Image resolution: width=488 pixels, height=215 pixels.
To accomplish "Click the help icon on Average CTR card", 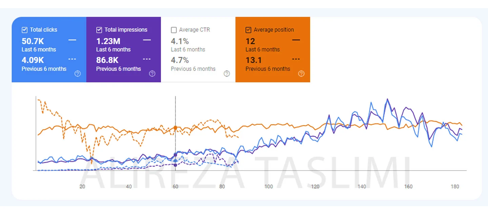I will [x=227, y=74].
